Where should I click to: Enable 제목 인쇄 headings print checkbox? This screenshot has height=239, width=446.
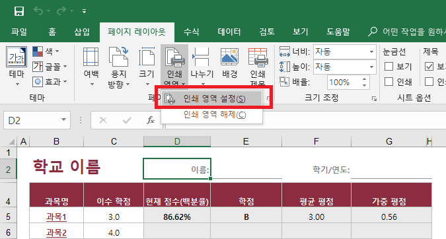click(429, 82)
